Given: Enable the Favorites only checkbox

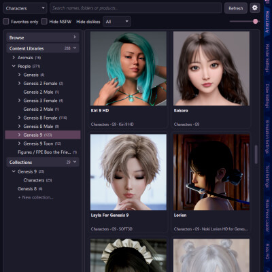Looking at the screenshot, I should (x=6, y=22).
